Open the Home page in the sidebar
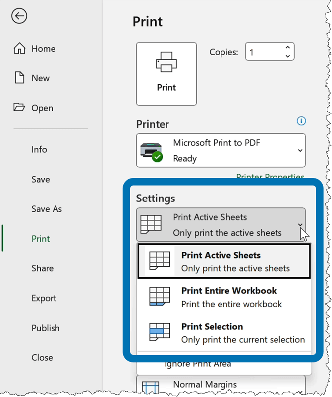The height and width of the screenshot is (397, 332). click(34, 48)
